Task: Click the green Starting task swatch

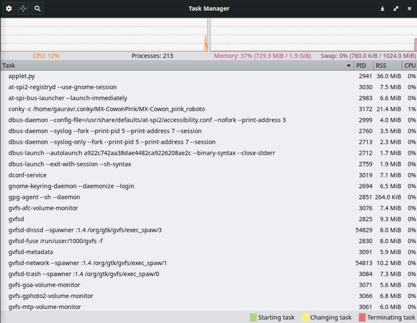Action: [x=253, y=317]
